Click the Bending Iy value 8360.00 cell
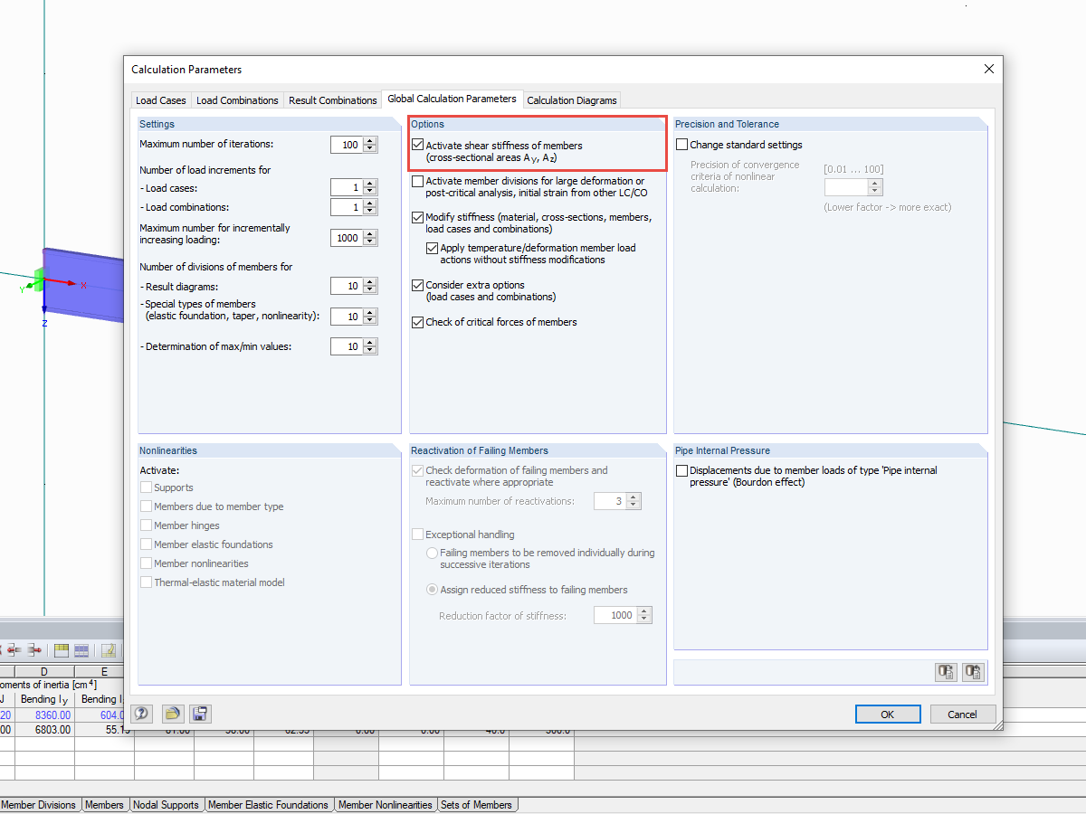Screen dimensions: 1086x814 [x=51, y=715]
